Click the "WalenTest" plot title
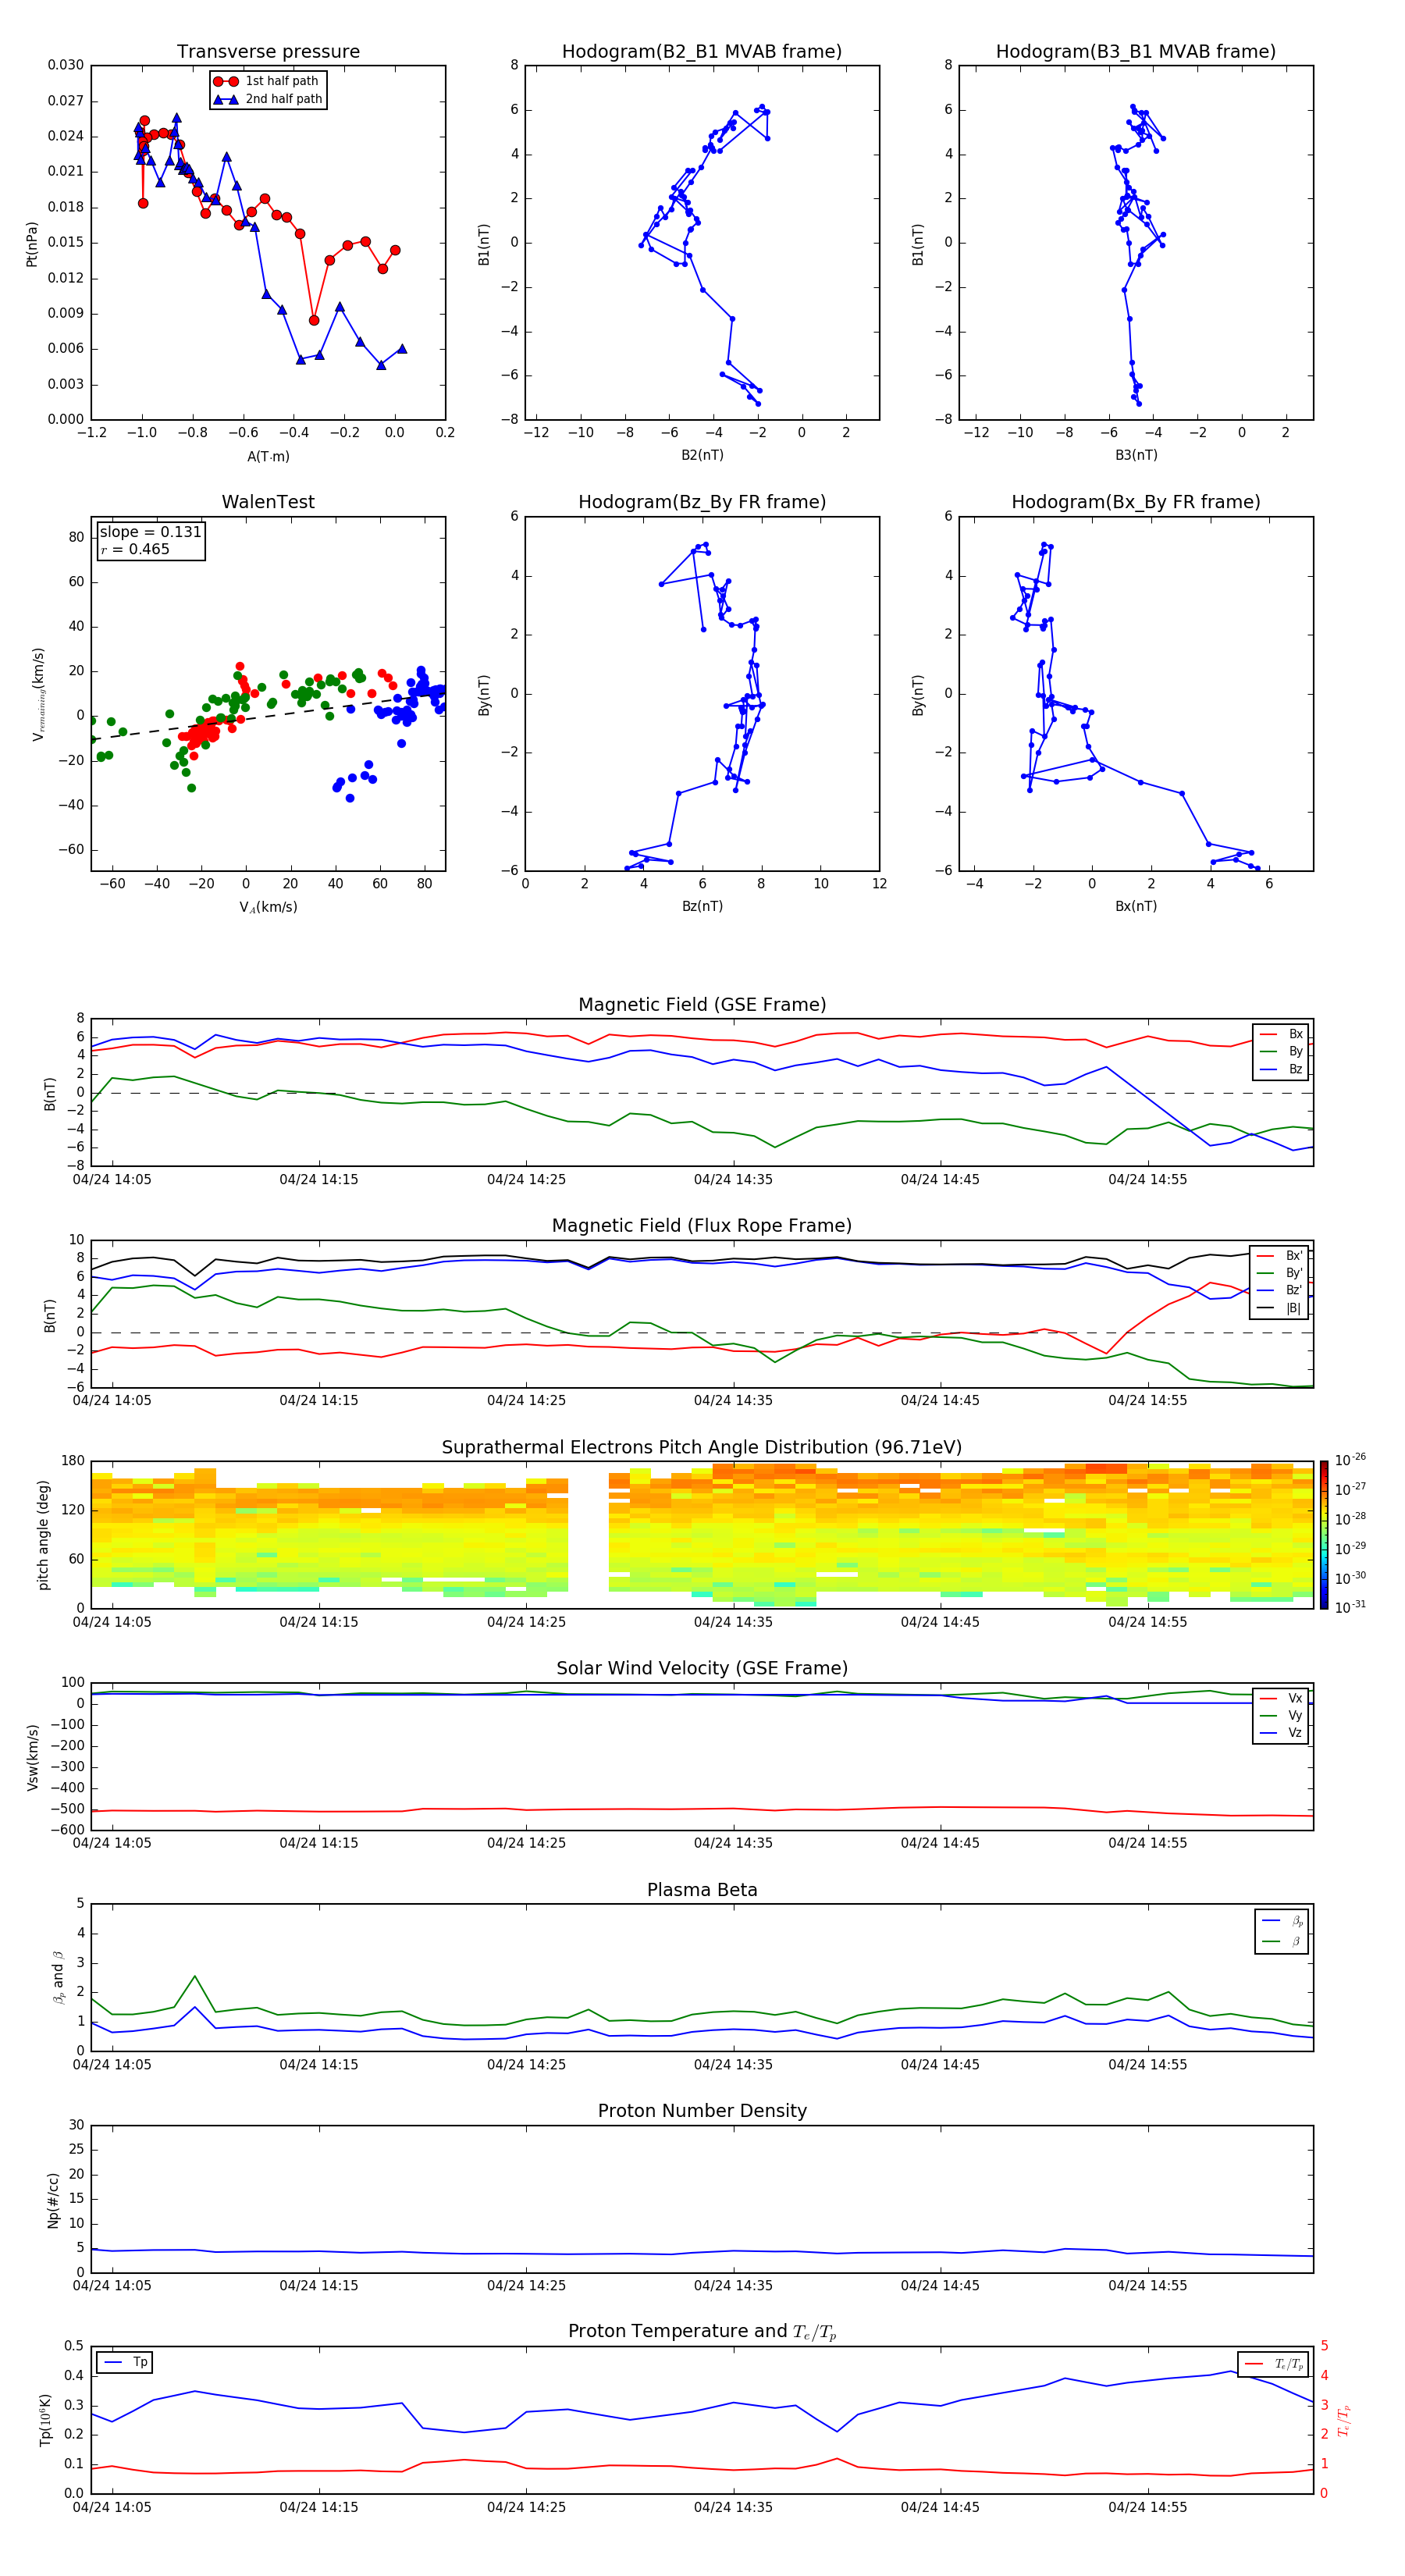The height and width of the screenshot is (2576, 1405). pos(268,502)
